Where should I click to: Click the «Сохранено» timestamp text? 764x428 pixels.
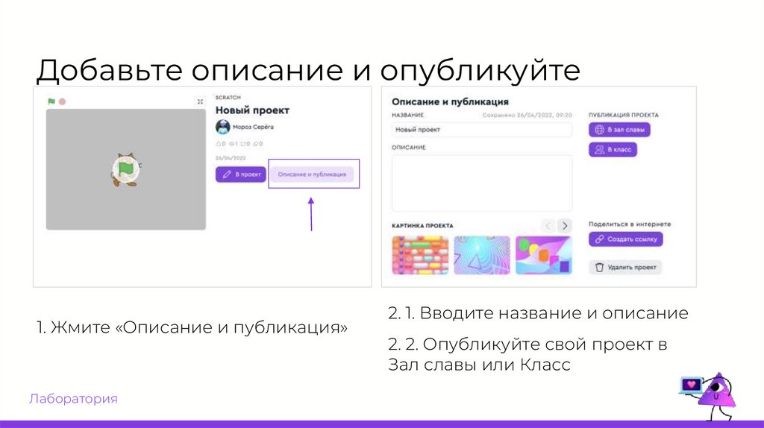point(527,116)
